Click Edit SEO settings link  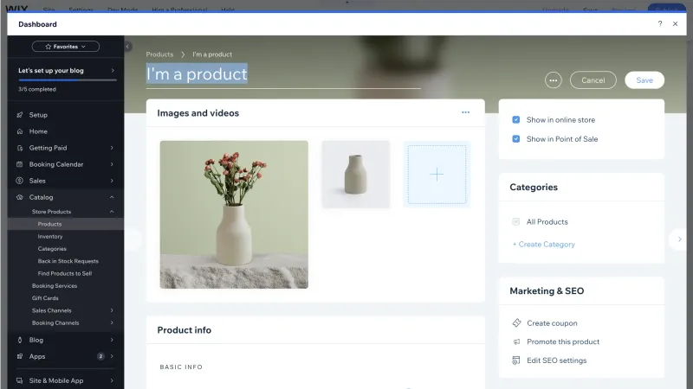[x=556, y=360]
